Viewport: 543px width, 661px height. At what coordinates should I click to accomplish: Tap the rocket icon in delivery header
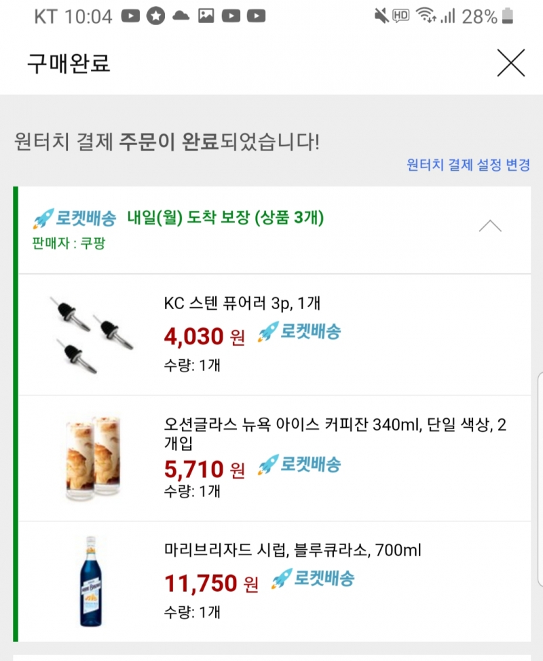click(43, 219)
